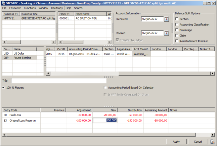This screenshot has width=217, height=146.
Task: Uncheck the 100 % Figures checkbox
Action: [x=3, y=87]
